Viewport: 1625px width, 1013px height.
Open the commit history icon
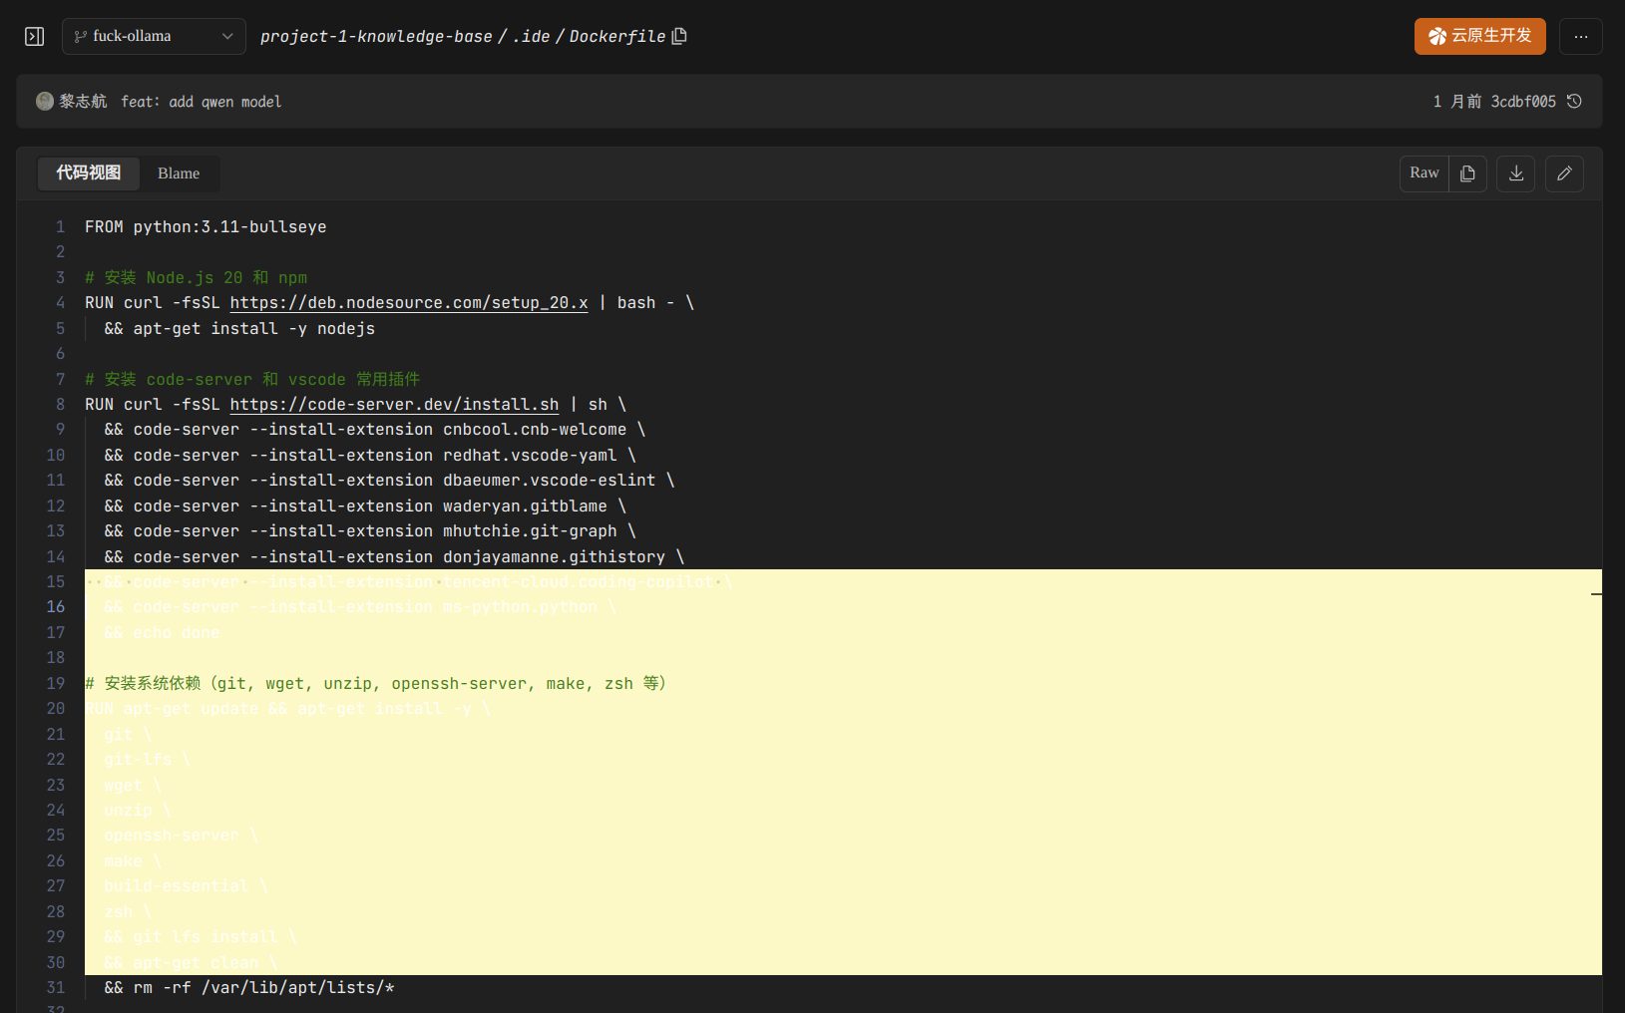pyautogui.click(x=1574, y=102)
